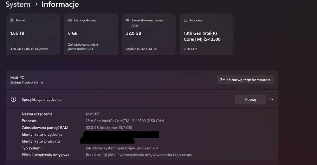Click the graphics card icon beside Karta graficzna
317x165 pixels.
coord(70,20)
